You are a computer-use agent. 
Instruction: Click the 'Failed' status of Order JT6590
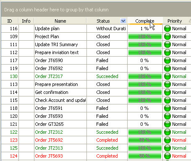click(107, 60)
